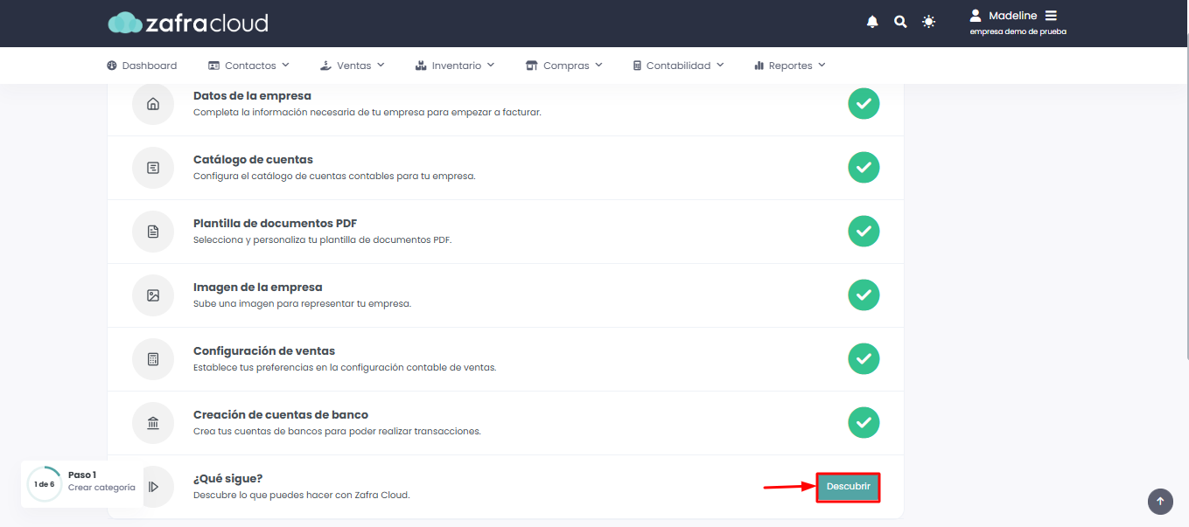Viewport: 1189px width, 527px height.
Task: Expand the Ventas chevron arrow
Action: [381, 65]
